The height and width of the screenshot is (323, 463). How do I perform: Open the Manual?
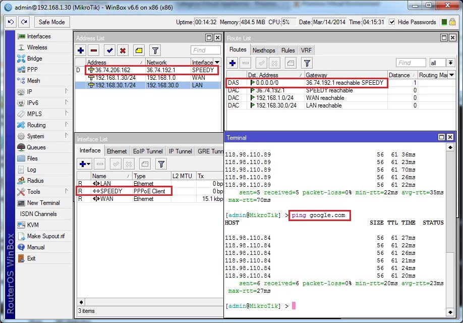[x=36, y=247]
